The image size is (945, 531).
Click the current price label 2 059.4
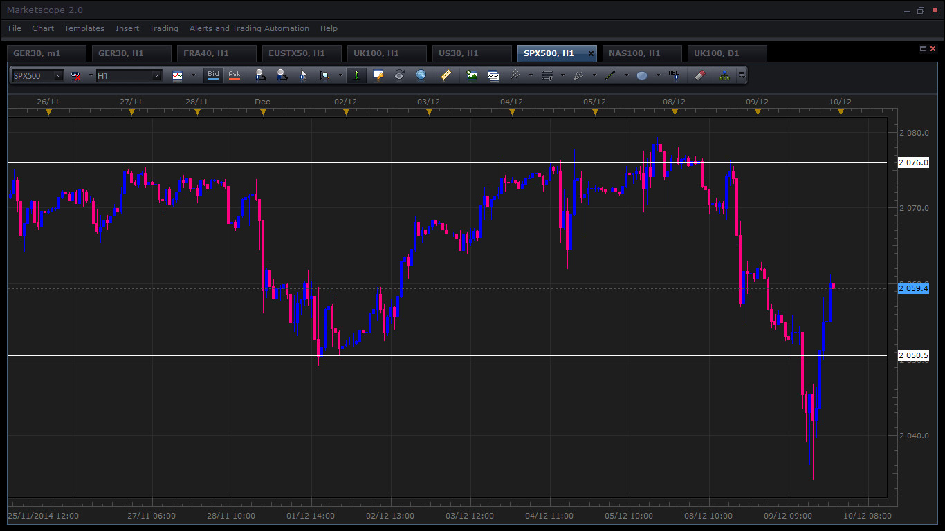[913, 288]
